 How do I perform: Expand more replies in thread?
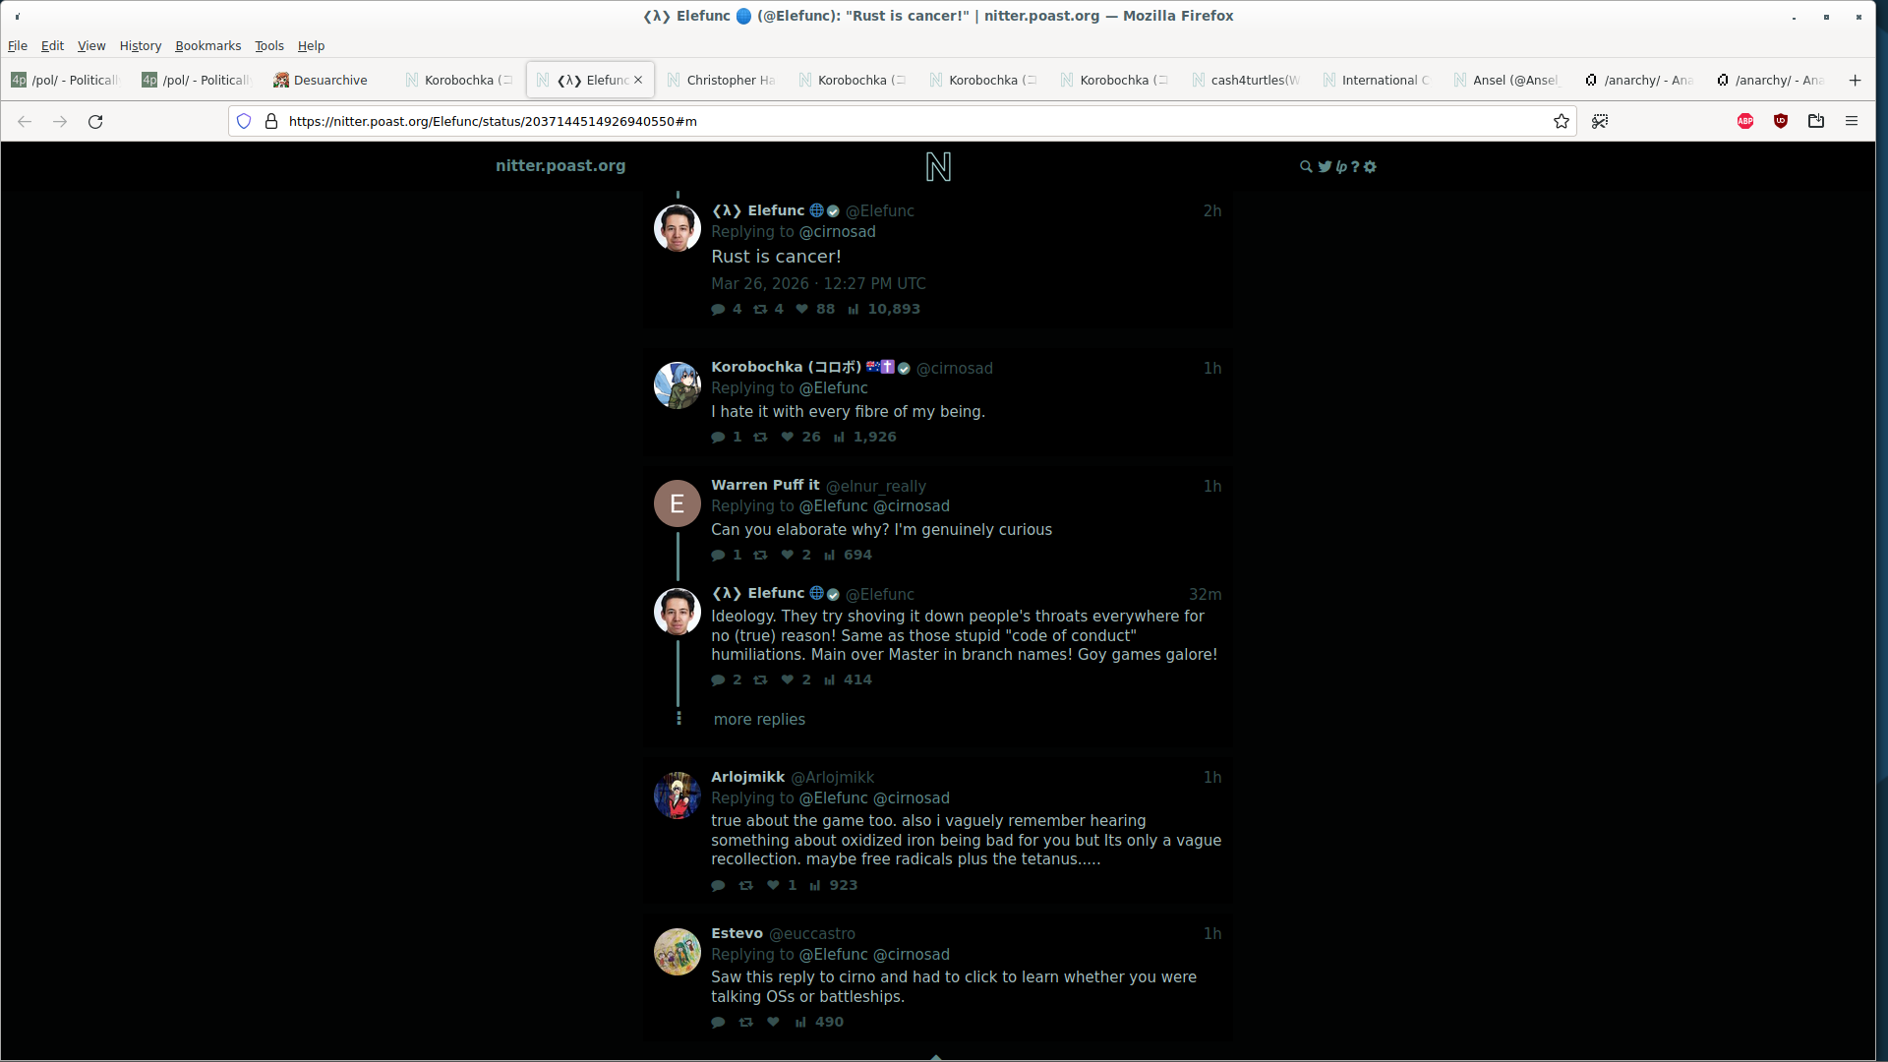(x=759, y=720)
